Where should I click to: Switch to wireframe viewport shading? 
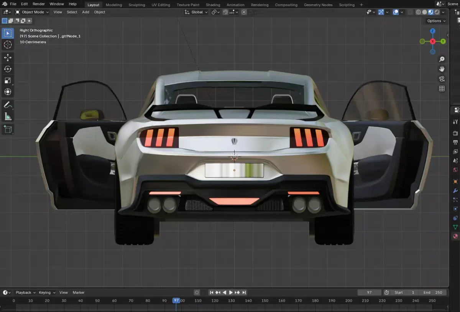(419, 12)
